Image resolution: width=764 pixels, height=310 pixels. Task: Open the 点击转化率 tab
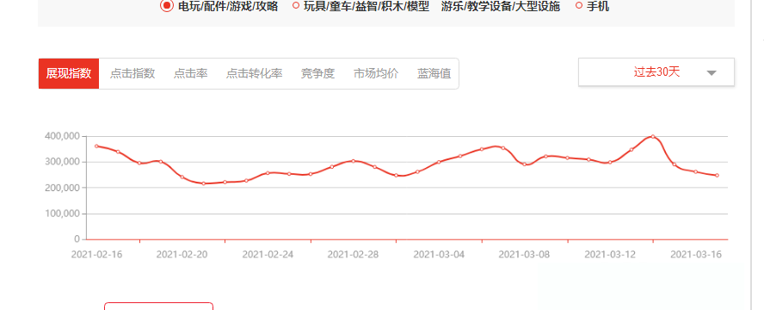click(255, 73)
